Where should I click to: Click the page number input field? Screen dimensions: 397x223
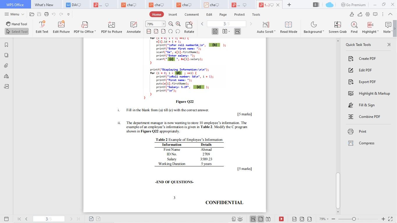click(x=226, y=24)
